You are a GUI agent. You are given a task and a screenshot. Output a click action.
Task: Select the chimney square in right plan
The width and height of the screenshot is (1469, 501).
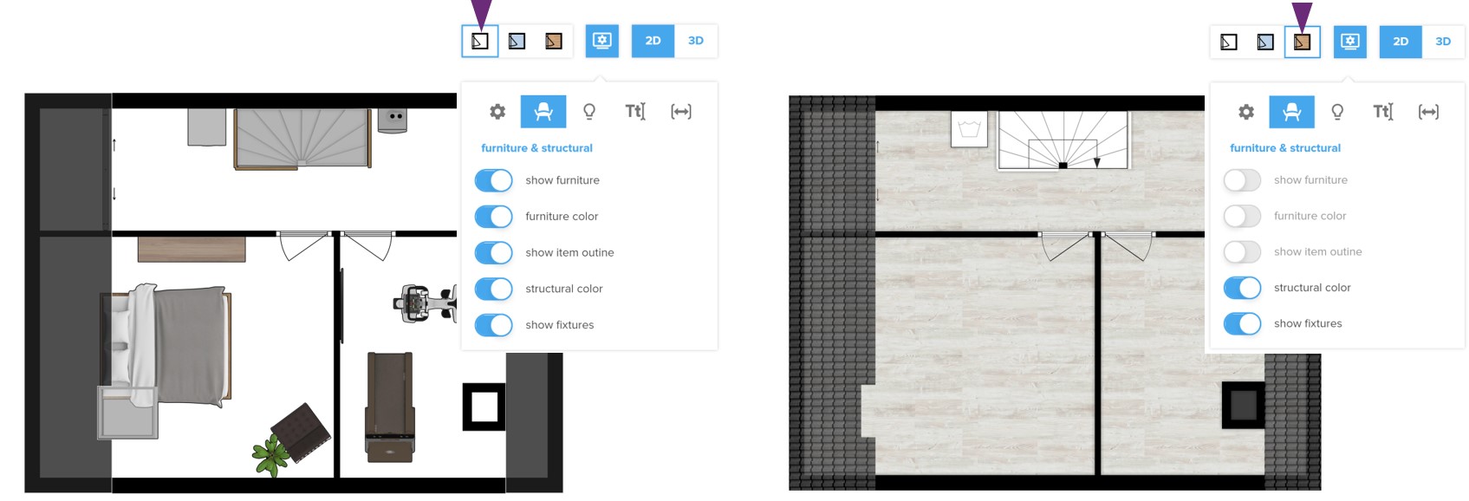(x=1244, y=405)
